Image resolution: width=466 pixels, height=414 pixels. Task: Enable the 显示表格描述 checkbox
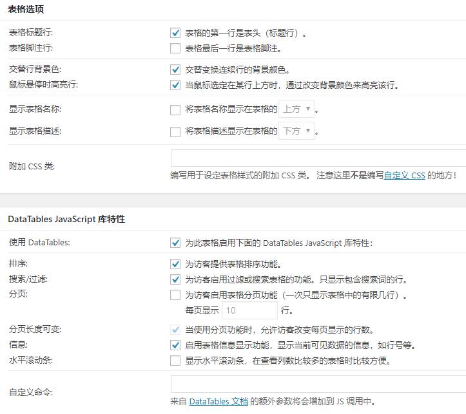pyautogui.click(x=175, y=131)
